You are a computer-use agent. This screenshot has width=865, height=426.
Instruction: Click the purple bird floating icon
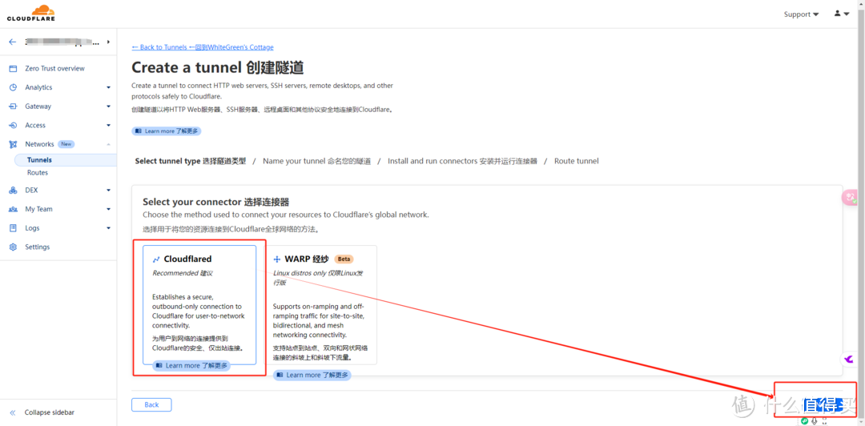850,360
